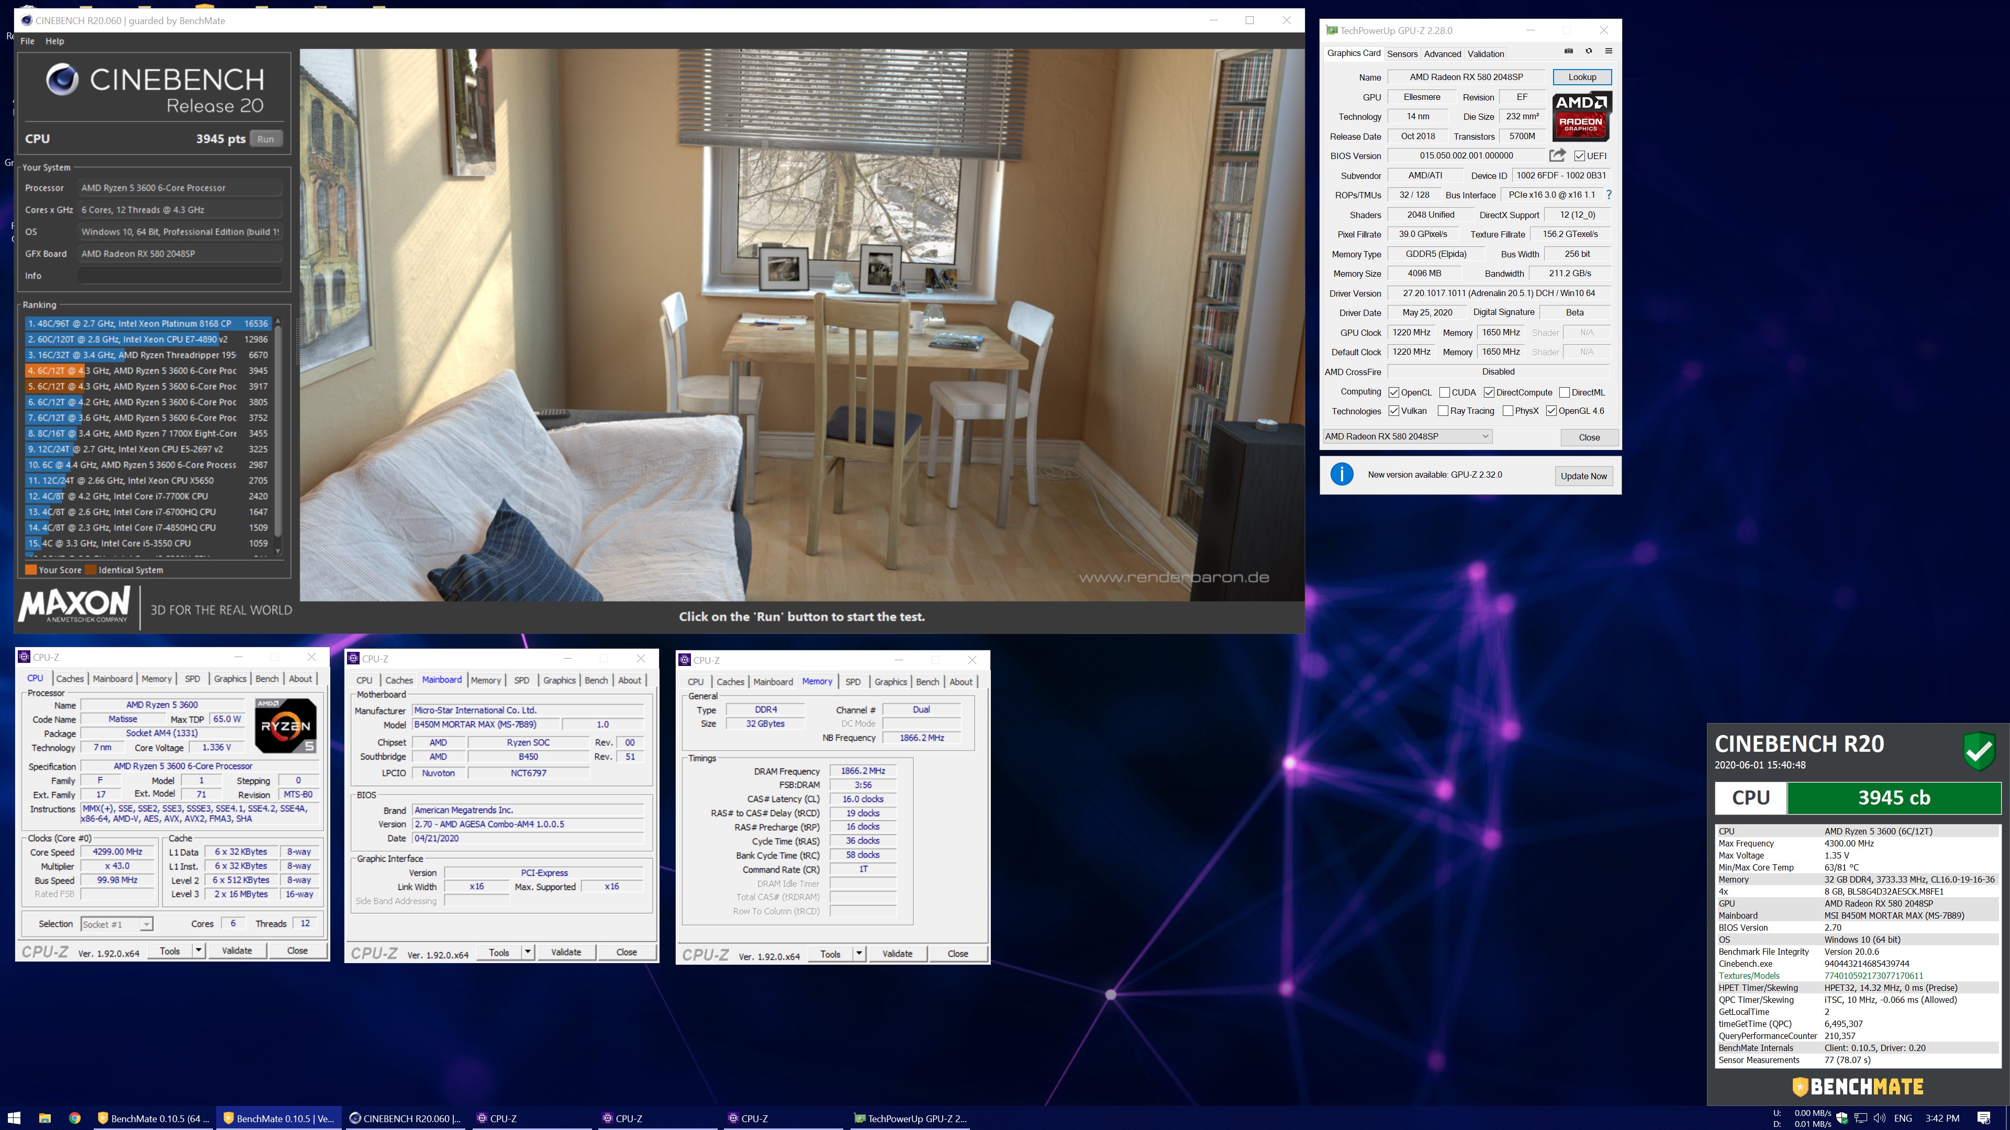Toggle the OpenCL checkbox

coord(1393,392)
